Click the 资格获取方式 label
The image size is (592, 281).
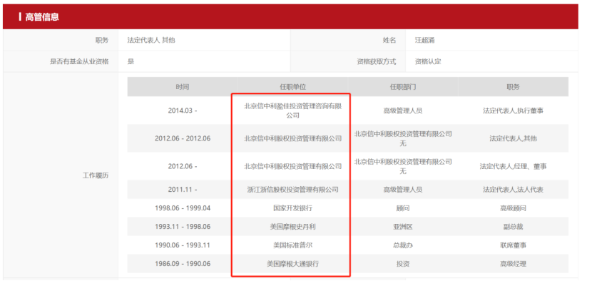coord(377,61)
